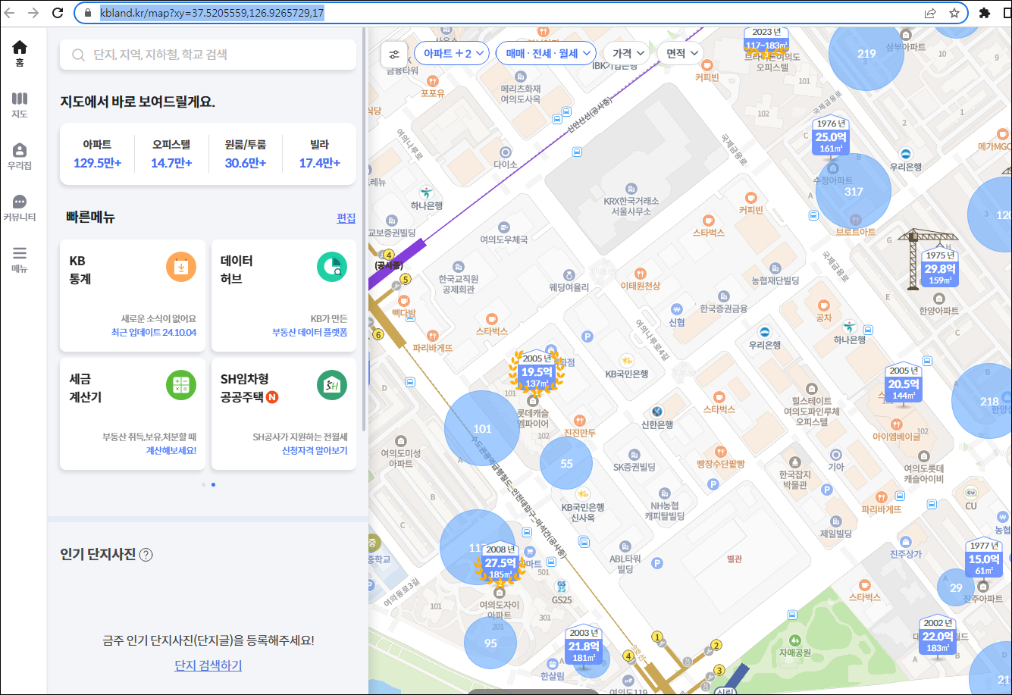Click the KB 통계 orange calendar icon
Screen dimensions: 1012x695
coord(181,267)
